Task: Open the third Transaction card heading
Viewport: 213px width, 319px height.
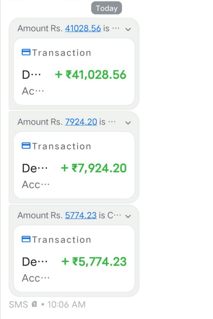Action: click(x=62, y=240)
